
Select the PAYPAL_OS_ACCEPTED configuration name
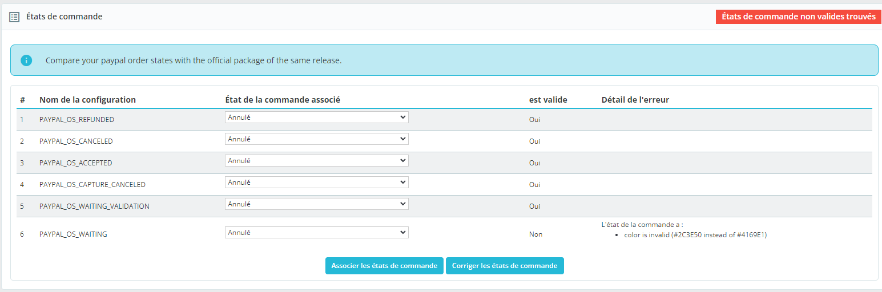pyautogui.click(x=76, y=163)
